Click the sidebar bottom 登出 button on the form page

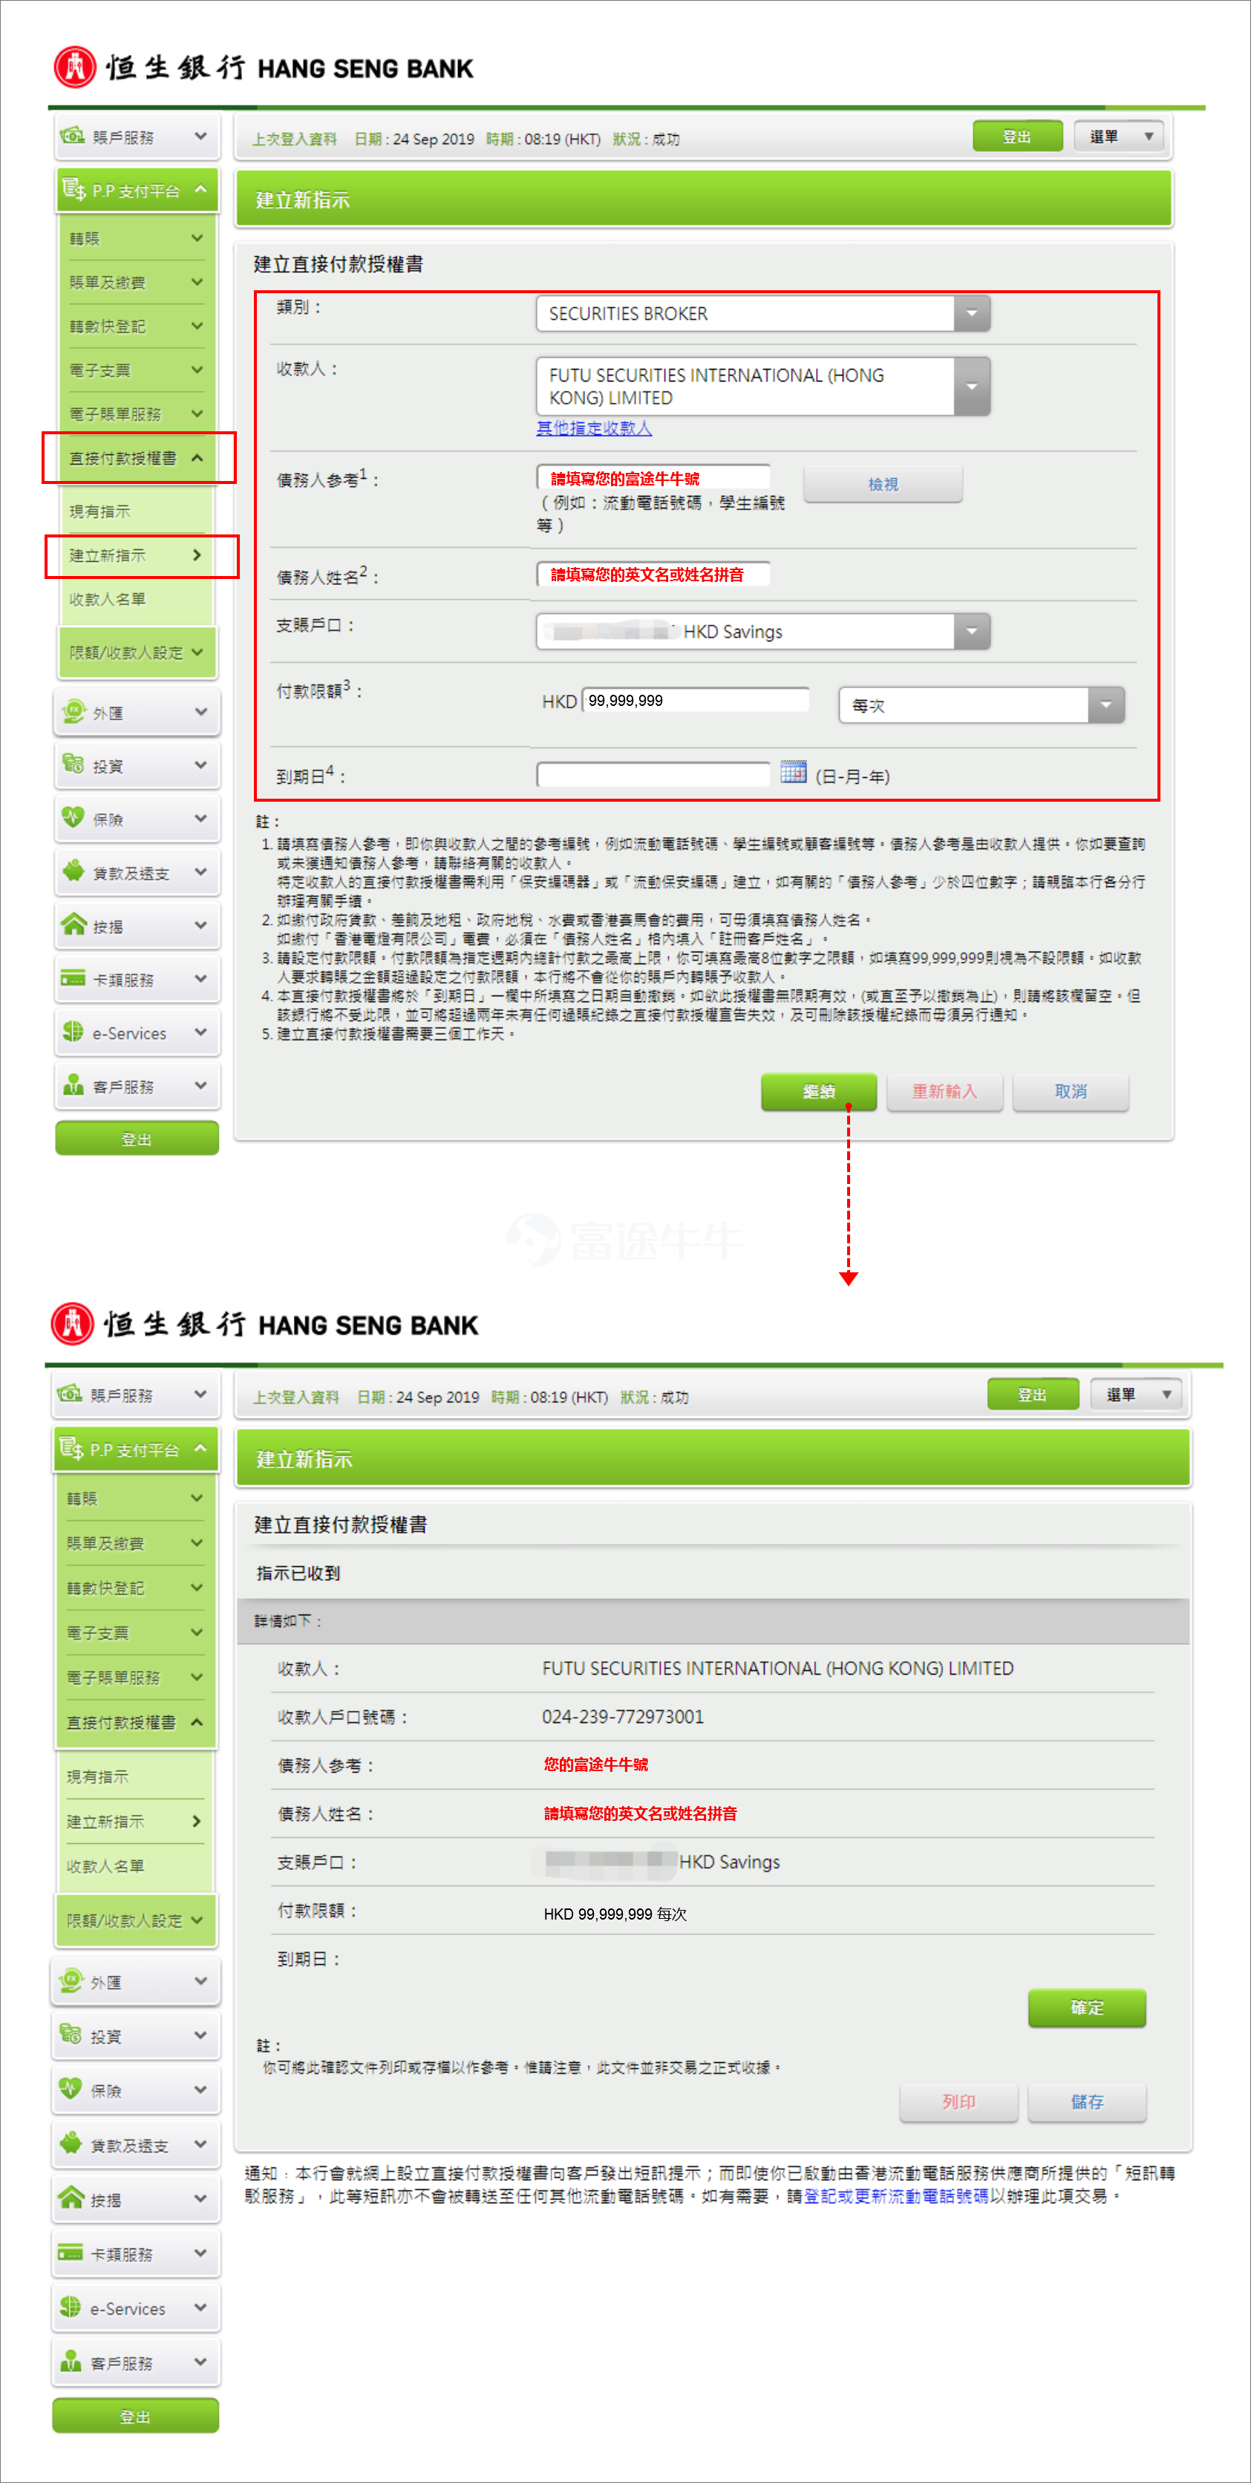[x=137, y=1139]
